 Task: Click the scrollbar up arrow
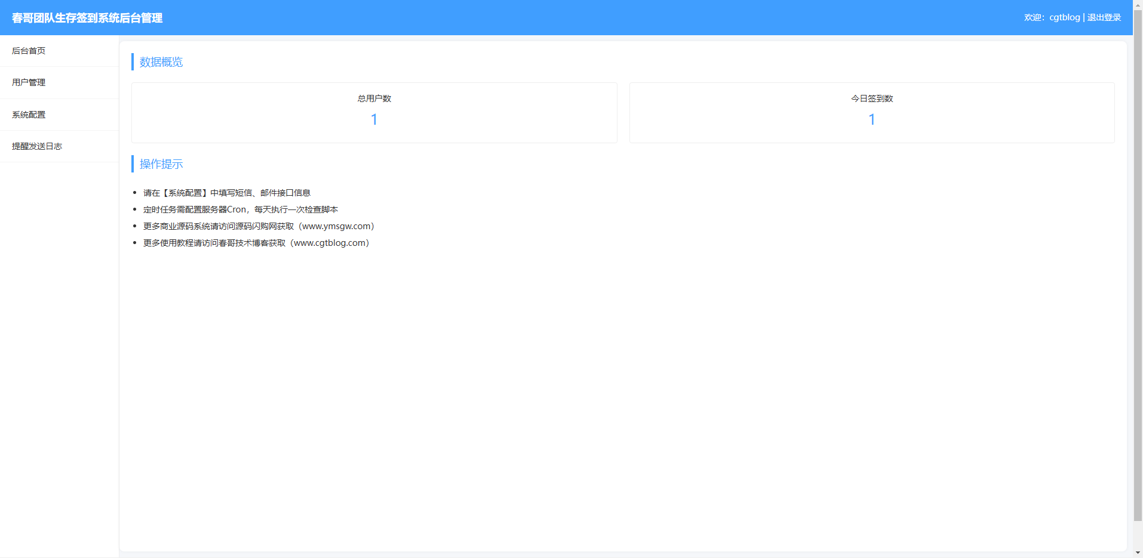click(1138, 4)
